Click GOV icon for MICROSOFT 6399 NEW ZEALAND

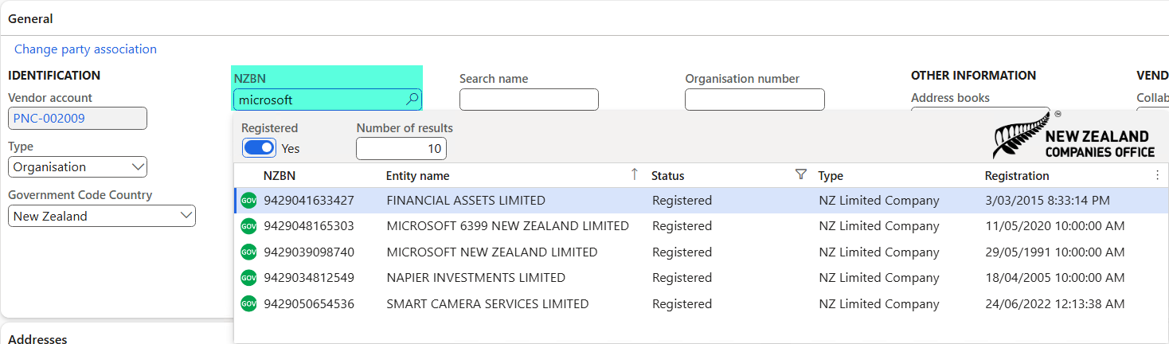[248, 226]
